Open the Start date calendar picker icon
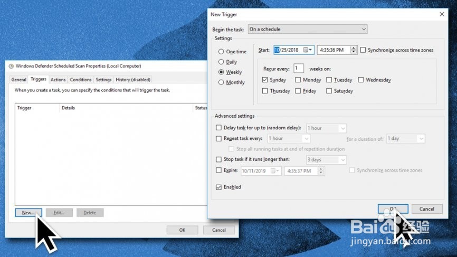Viewport: 457px width, 257px height. tap(308, 50)
